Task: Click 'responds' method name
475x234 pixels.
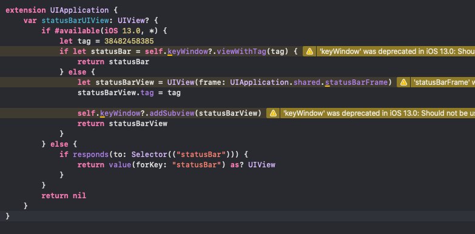Action: coord(90,155)
